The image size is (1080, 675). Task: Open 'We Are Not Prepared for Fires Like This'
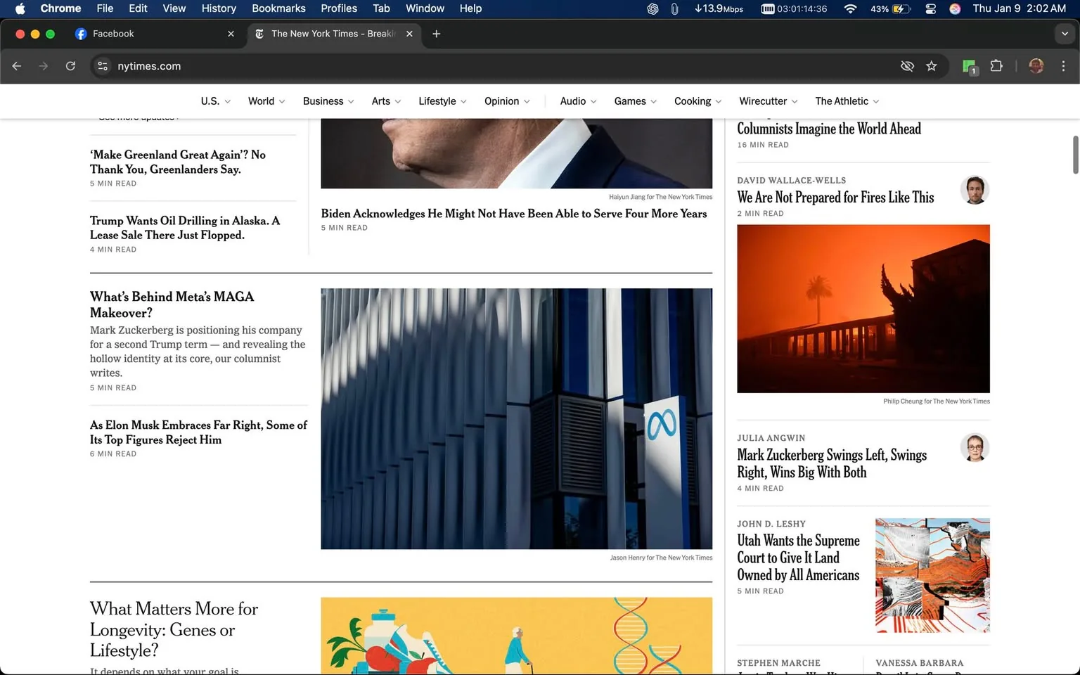tap(835, 198)
